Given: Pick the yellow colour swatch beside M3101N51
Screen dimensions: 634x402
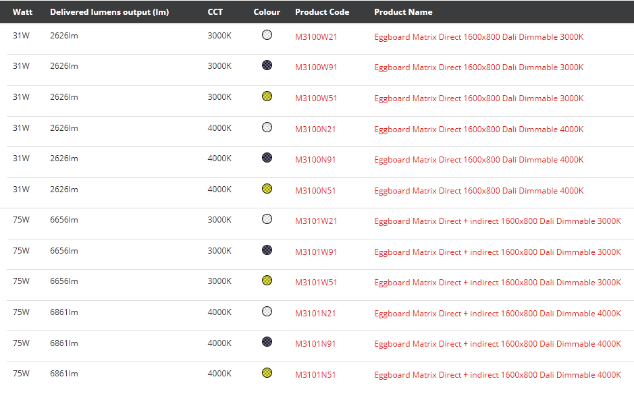Looking at the screenshot, I should click(267, 373).
